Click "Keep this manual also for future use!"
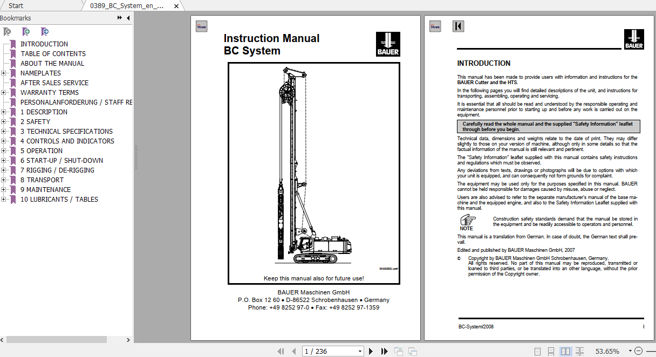Screen dimensions: 656x357 [313, 278]
